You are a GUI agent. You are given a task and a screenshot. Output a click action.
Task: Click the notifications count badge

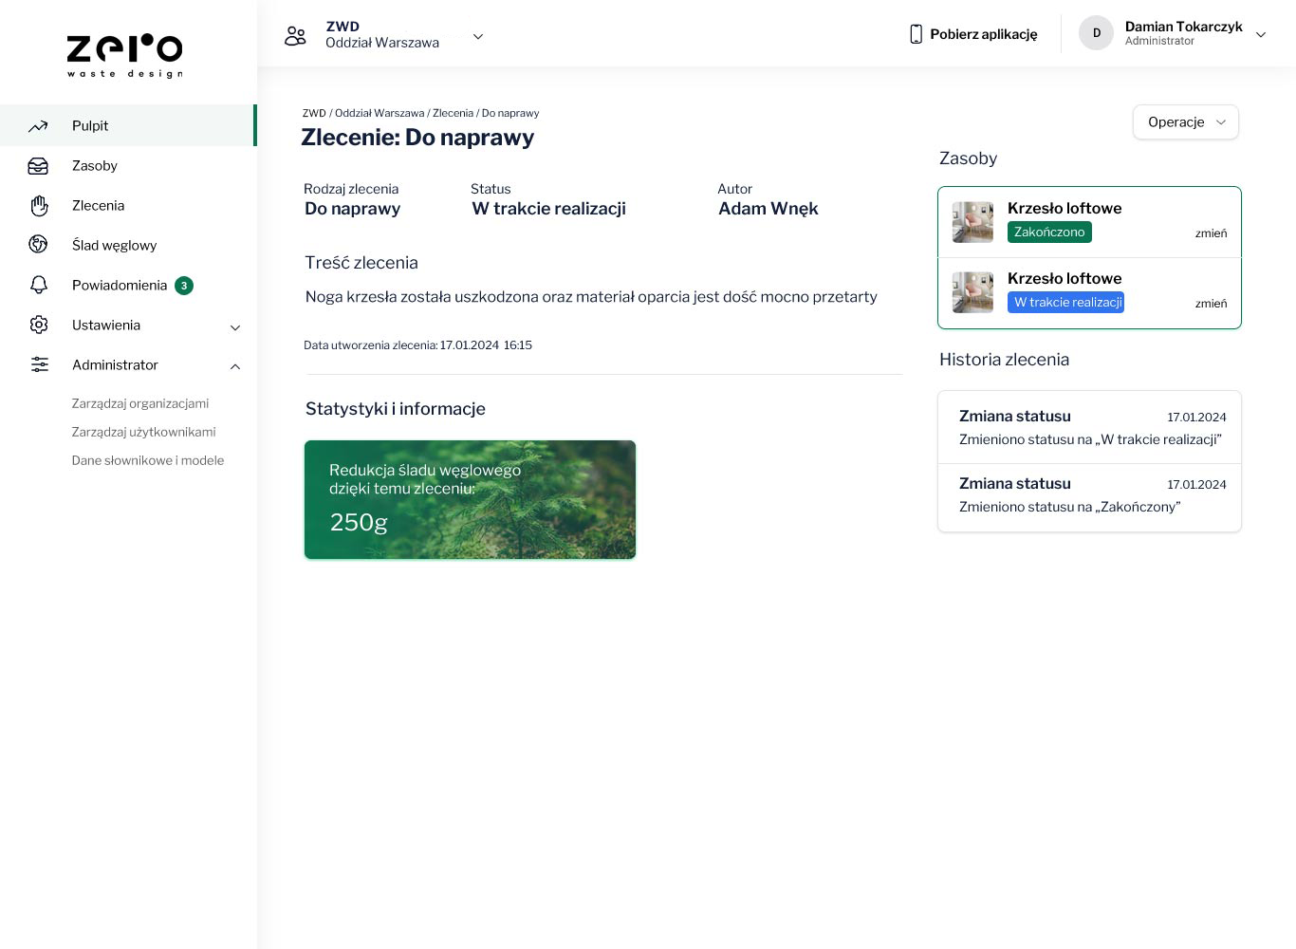point(184,286)
